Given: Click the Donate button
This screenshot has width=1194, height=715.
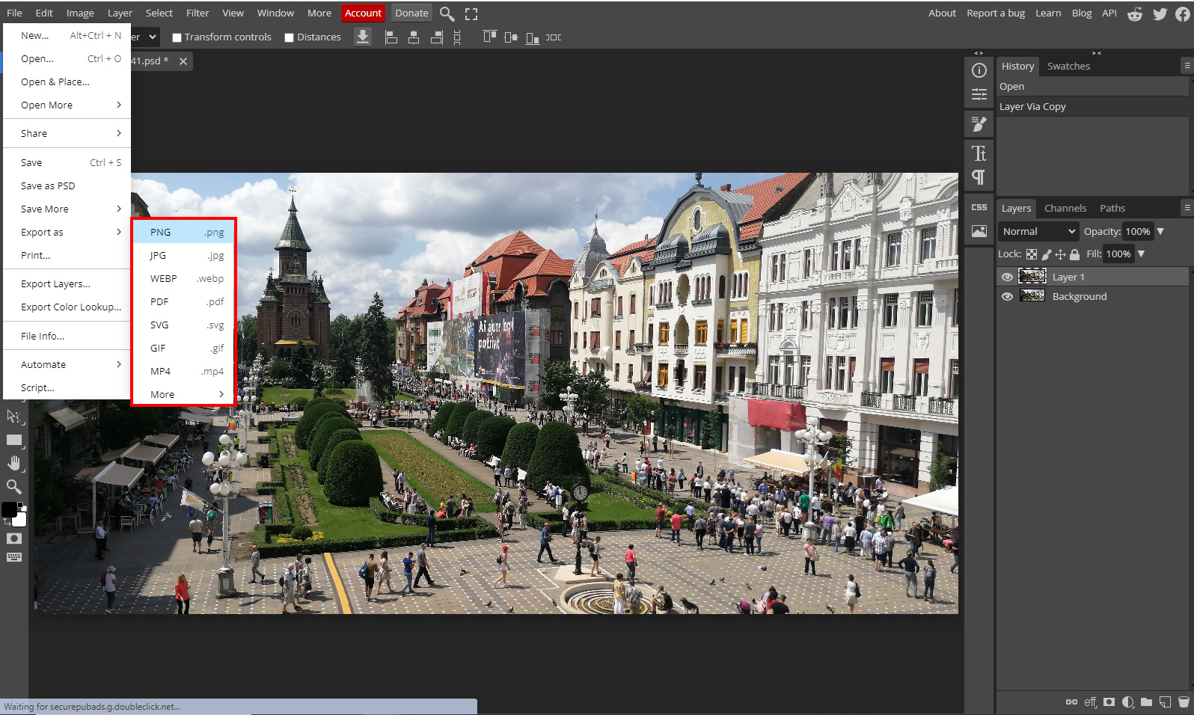Looking at the screenshot, I should click(411, 13).
